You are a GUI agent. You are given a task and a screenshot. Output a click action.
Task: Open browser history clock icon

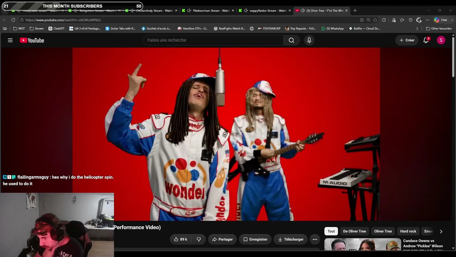coord(410,20)
